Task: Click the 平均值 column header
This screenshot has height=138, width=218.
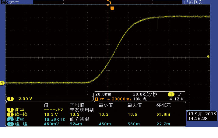Action: (x=77, y=105)
